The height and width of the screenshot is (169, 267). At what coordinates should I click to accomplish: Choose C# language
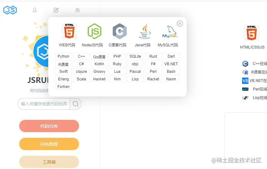tap(82, 64)
